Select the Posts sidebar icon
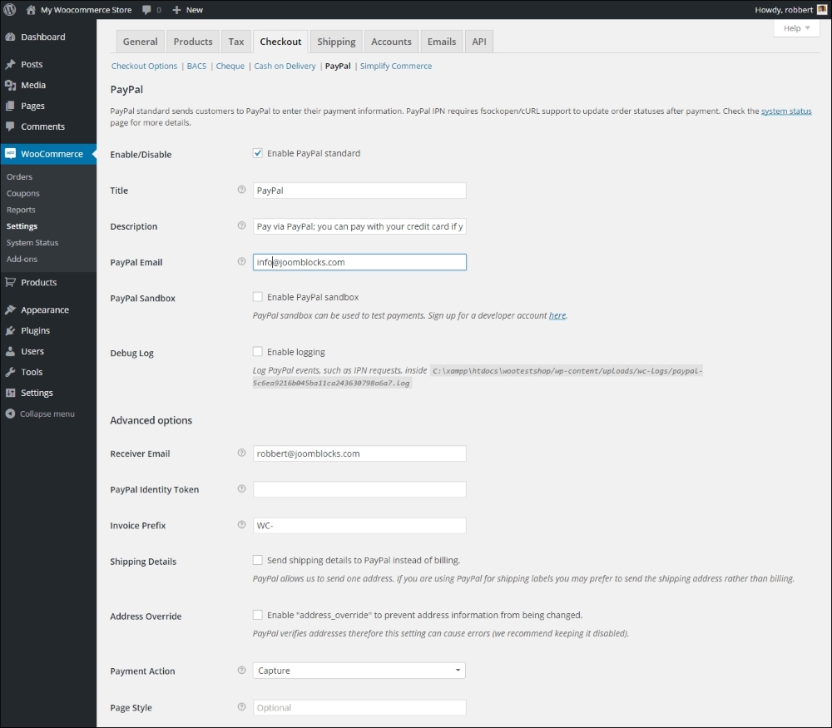Image resolution: width=832 pixels, height=728 pixels. pyautogui.click(x=12, y=63)
